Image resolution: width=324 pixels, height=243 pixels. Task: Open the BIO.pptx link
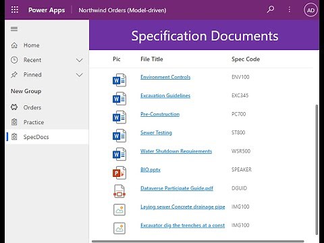point(151,169)
